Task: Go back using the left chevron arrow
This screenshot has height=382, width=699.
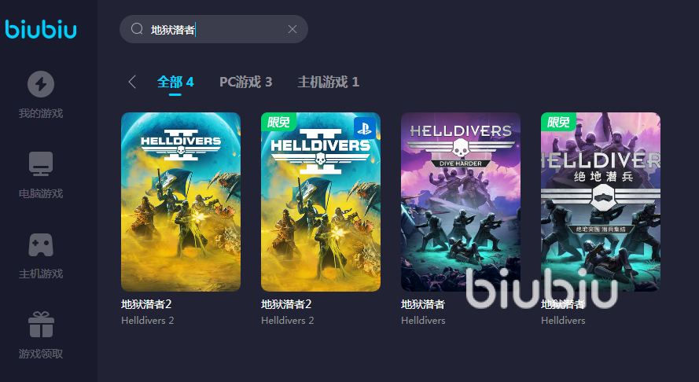Action: (x=132, y=82)
